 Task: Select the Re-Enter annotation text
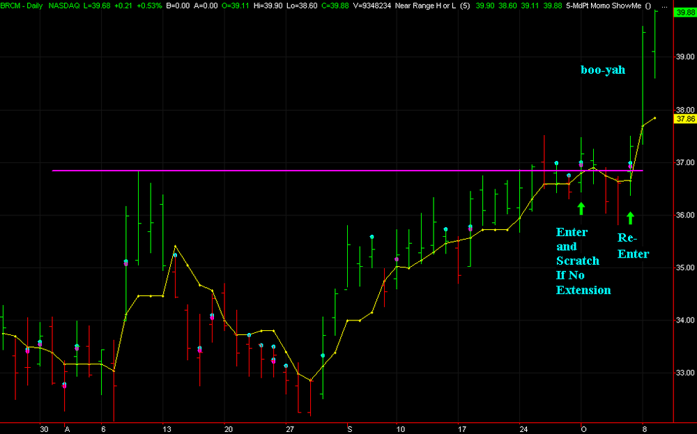coord(633,246)
